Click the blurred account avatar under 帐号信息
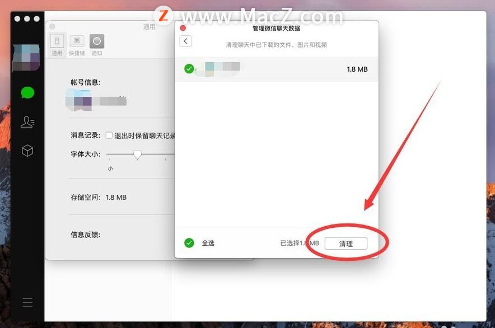 click(x=79, y=100)
